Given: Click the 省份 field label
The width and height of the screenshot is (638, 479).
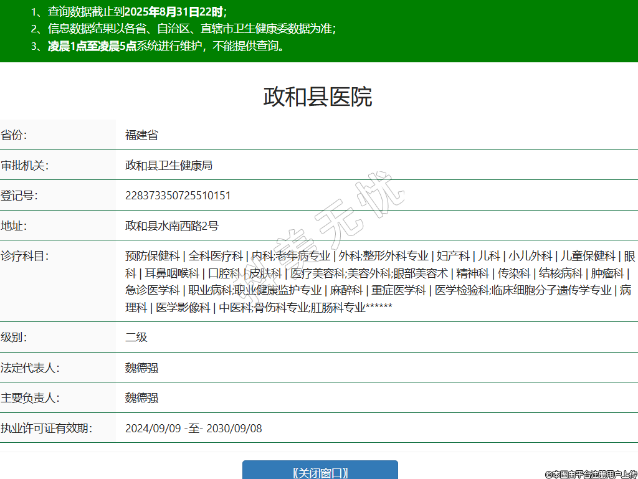Looking at the screenshot, I should pos(14,135).
